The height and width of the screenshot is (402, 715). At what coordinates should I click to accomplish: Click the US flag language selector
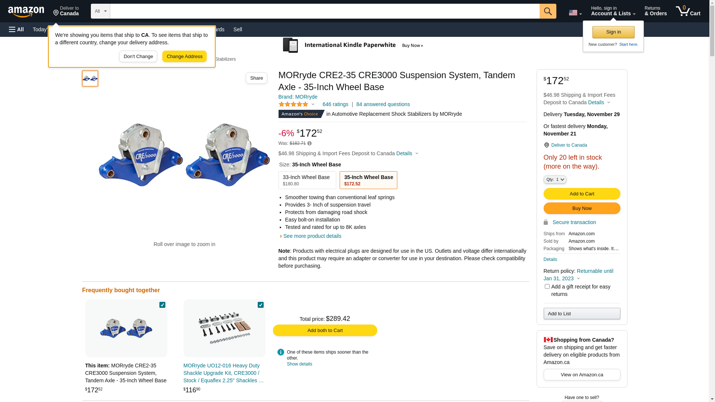tap(575, 13)
